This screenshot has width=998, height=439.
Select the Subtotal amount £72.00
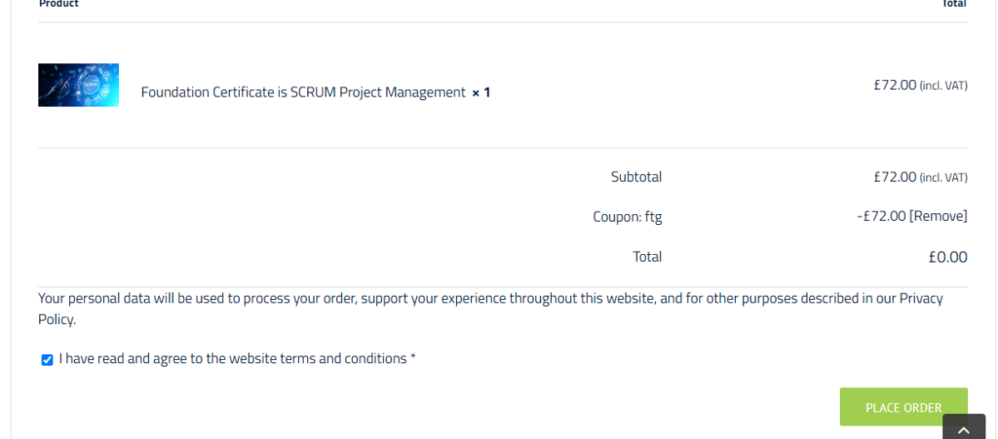point(895,177)
